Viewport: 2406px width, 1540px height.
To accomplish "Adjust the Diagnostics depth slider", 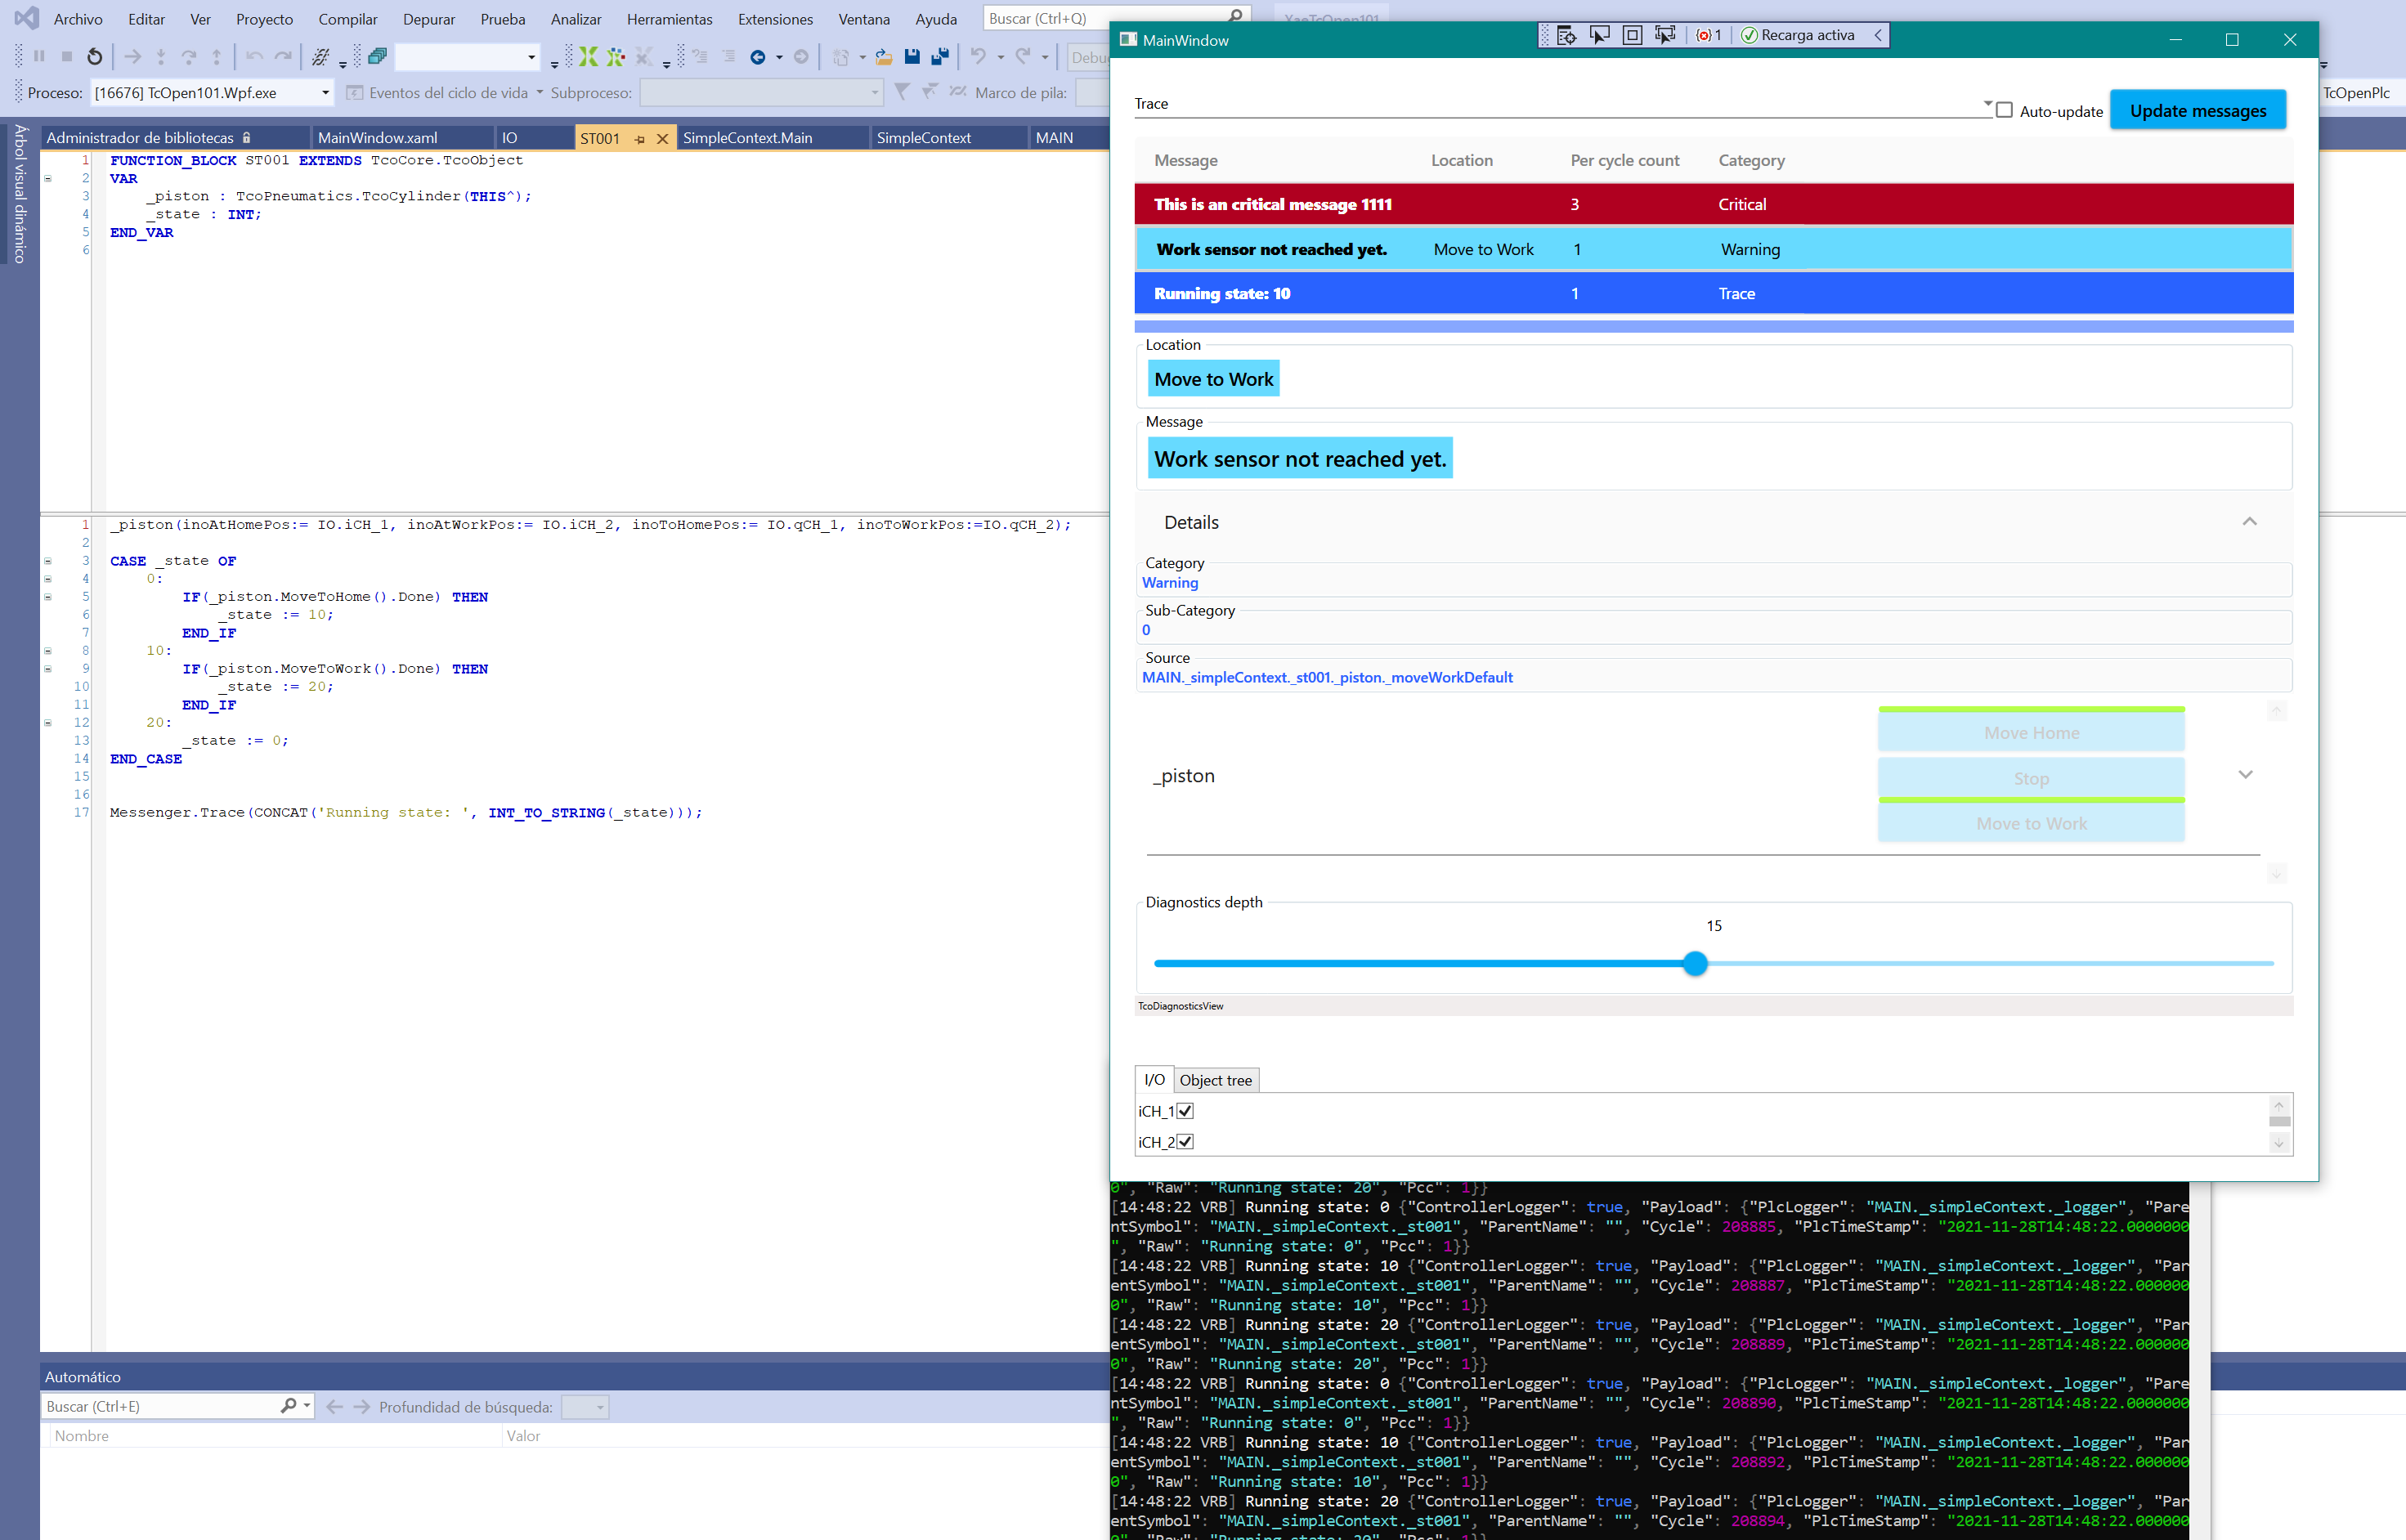I will 1694,963.
